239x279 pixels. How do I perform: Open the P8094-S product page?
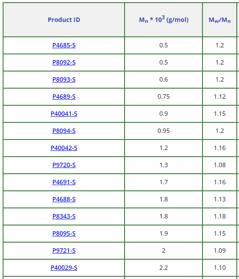pyautogui.click(x=64, y=131)
